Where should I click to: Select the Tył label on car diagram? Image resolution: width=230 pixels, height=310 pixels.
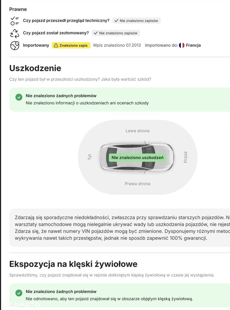pyautogui.click(x=90, y=157)
